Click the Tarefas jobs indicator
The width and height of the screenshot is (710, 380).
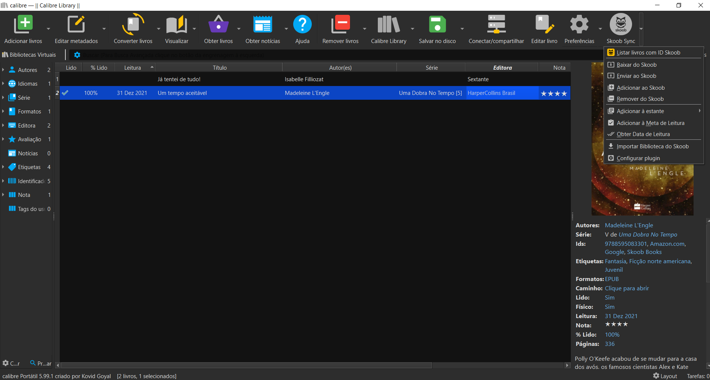point(698,376)
